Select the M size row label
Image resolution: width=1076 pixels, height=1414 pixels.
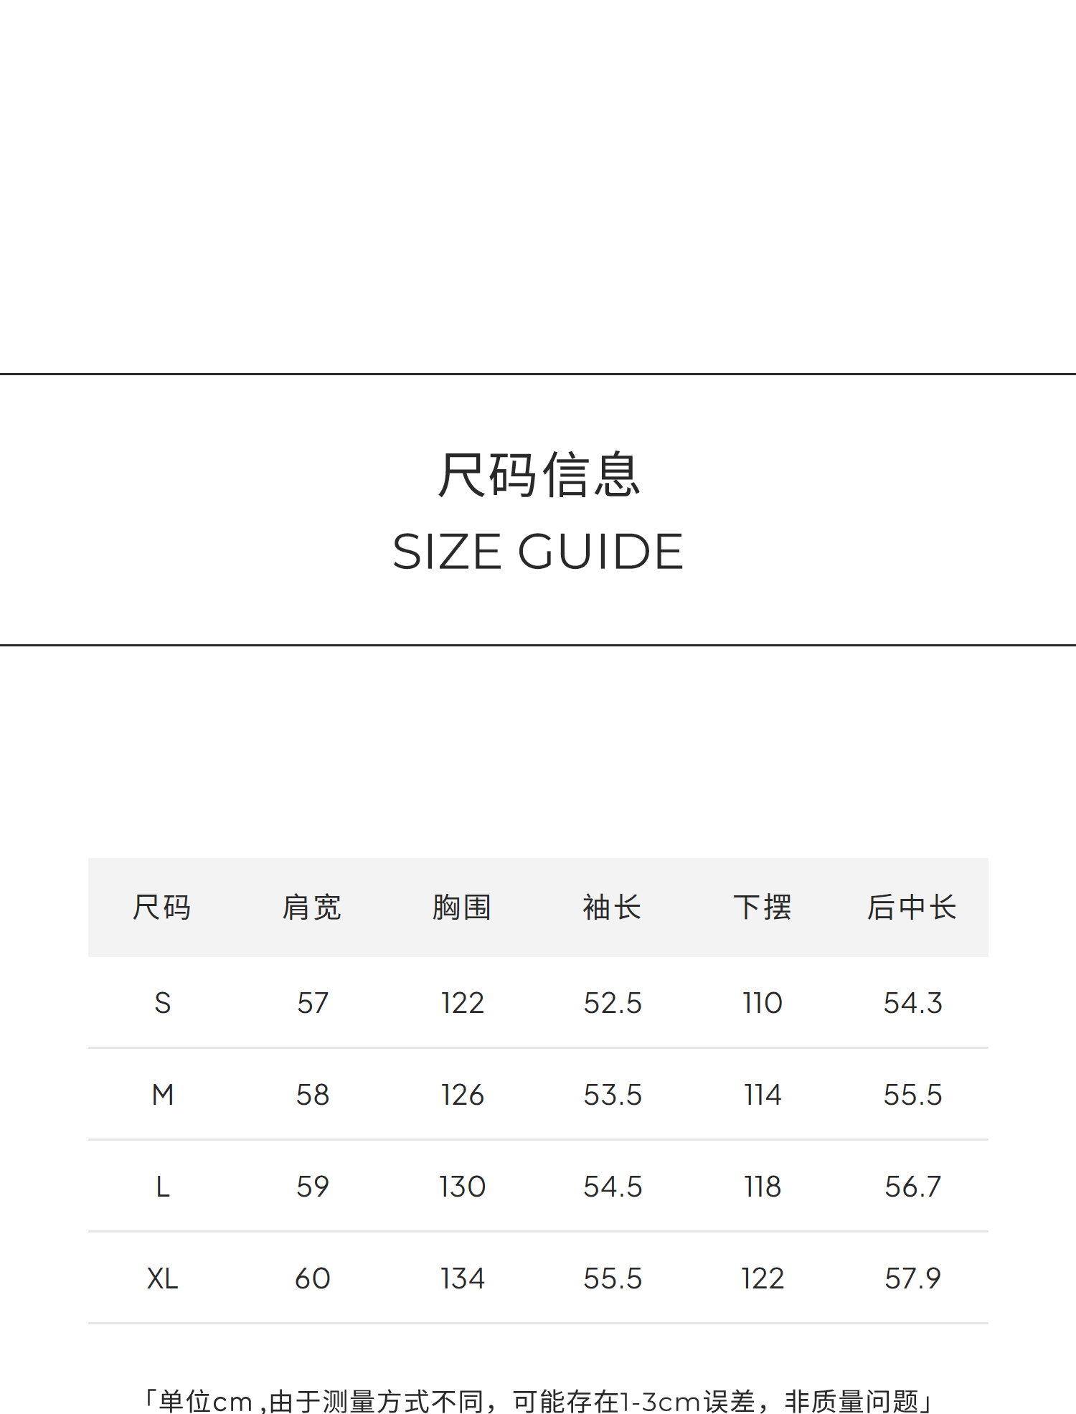point(163,1095)
